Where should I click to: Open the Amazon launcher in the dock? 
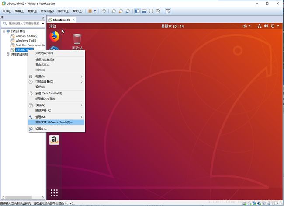pos(54,140)
